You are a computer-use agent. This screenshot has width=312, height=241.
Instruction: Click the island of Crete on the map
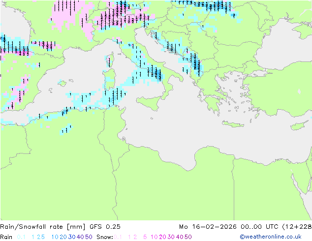(x=233, y=124)
